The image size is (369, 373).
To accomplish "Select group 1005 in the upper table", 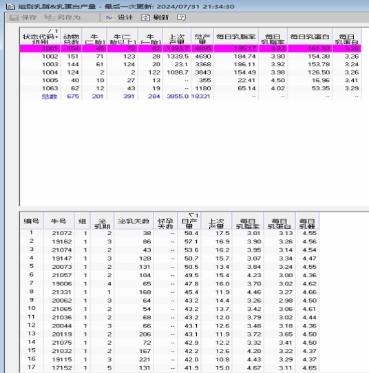I will click(191, 81).
